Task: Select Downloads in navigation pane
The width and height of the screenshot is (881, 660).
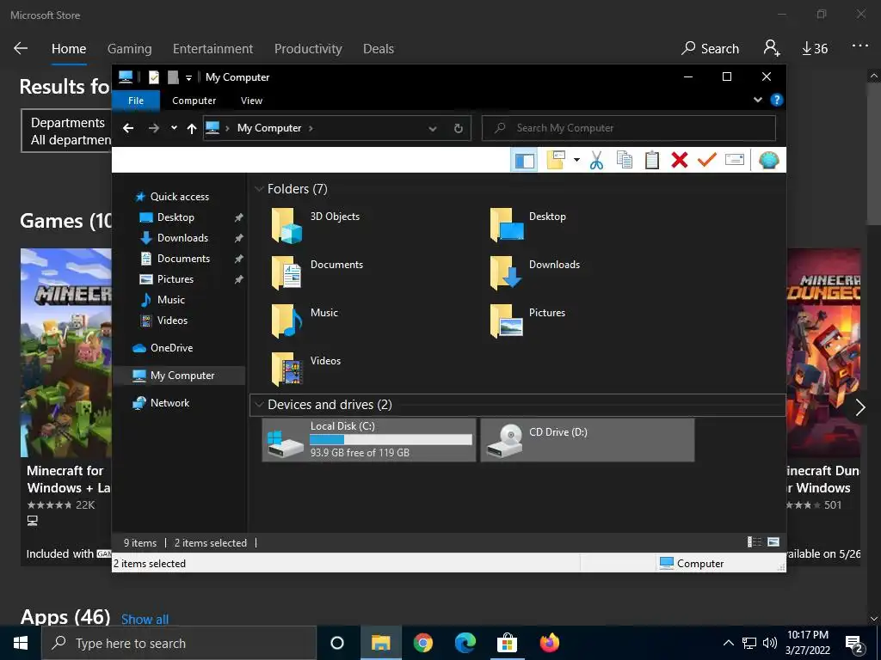Action: (x=182, y=238)
